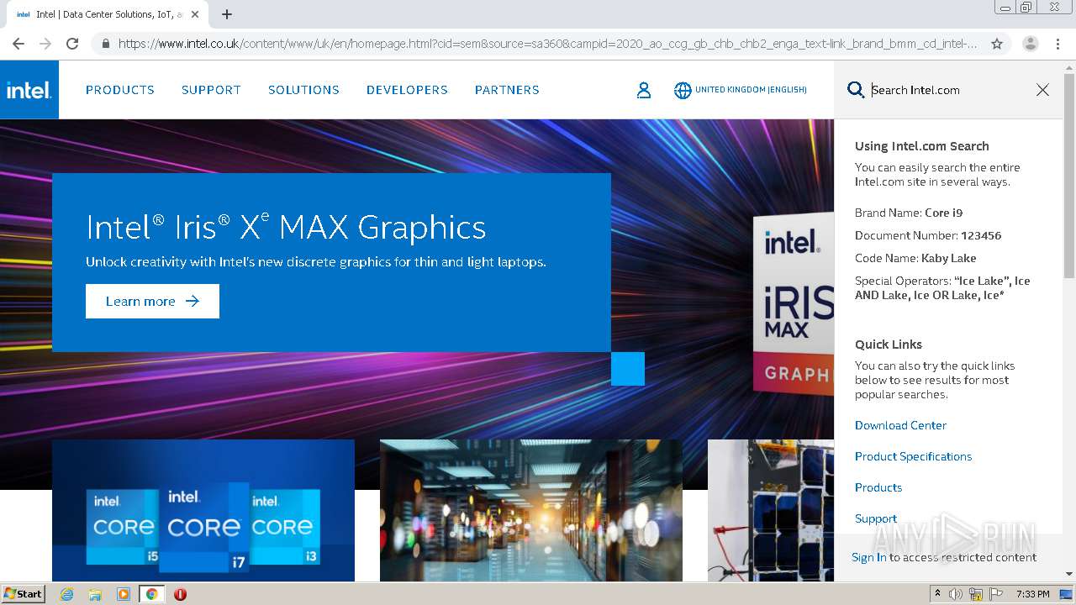Click the red antivirus taskbar icon
Image resolution: width=1076 pixels, height=605 pixels.
(180, 594)
